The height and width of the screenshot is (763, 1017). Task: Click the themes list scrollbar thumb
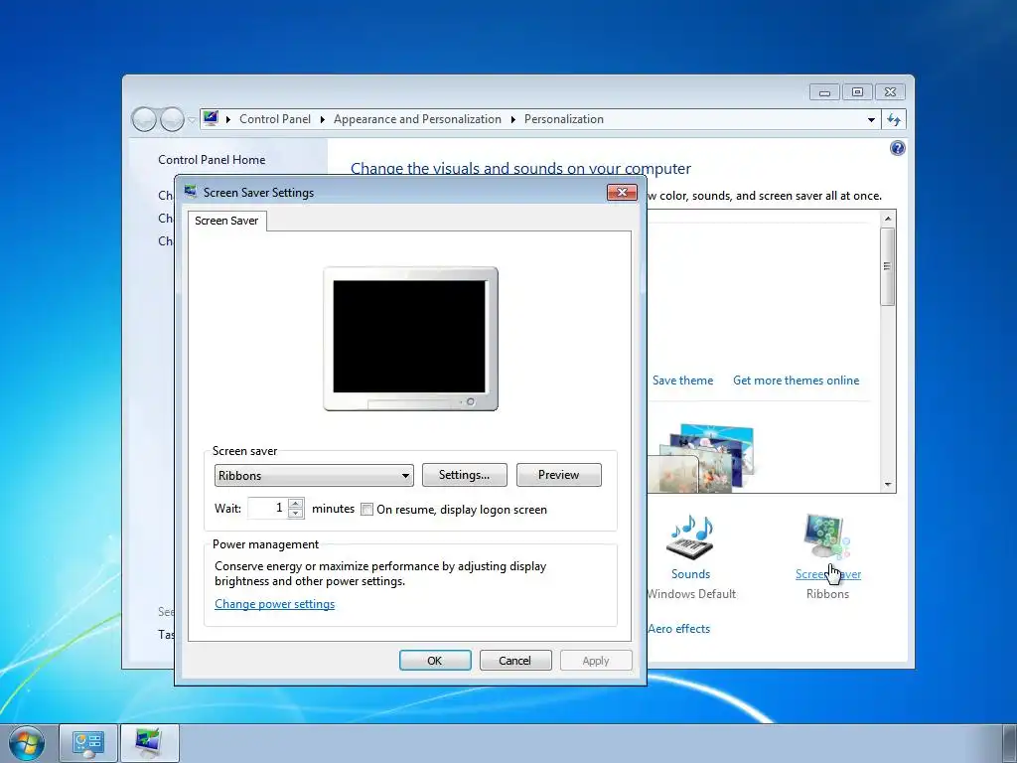coord(887,266)
